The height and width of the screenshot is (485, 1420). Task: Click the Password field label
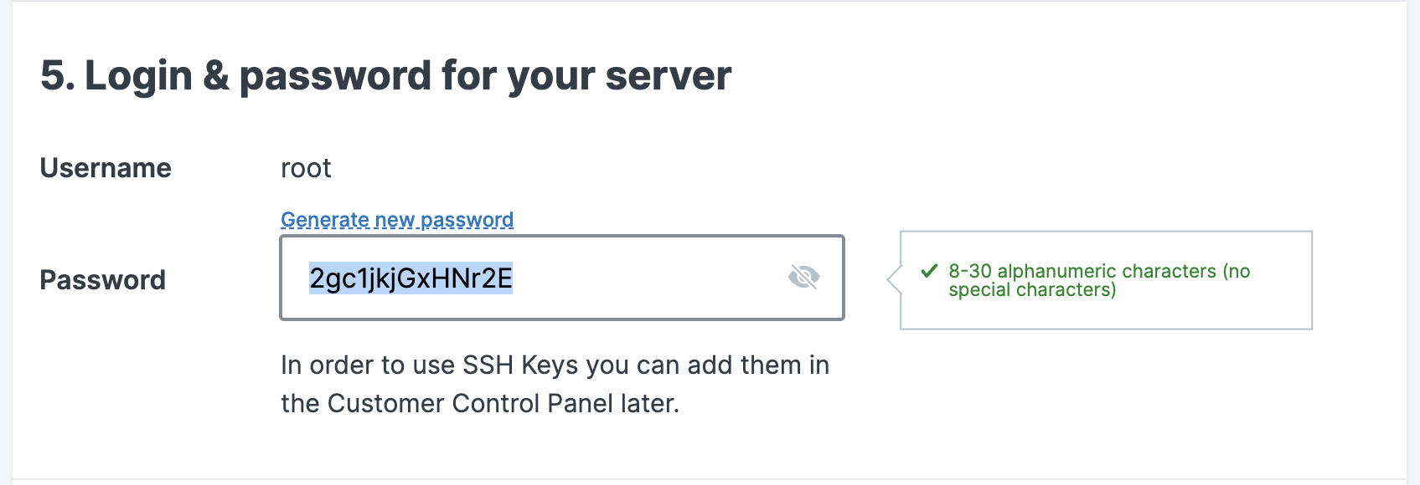click(x=102, y=280)
